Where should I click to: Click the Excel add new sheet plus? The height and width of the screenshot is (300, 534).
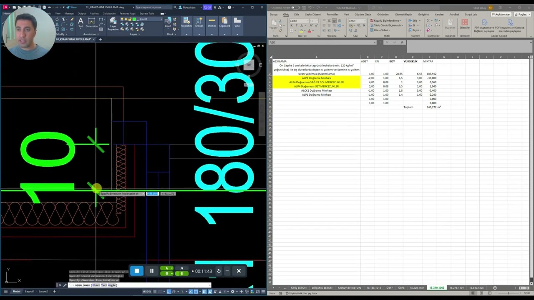495,287
